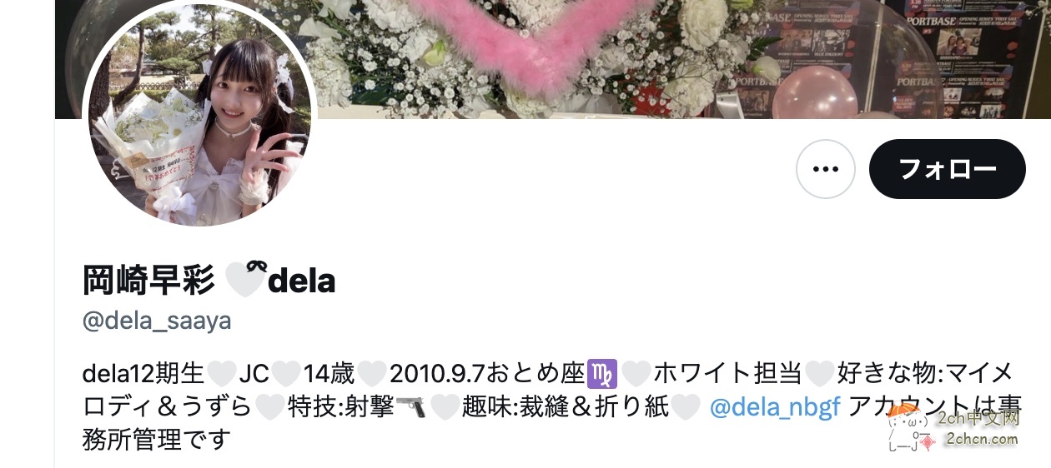Screen dimensions: 1051x468
Task: Select the @dela_saaya handle text
Action: [157, 320]
